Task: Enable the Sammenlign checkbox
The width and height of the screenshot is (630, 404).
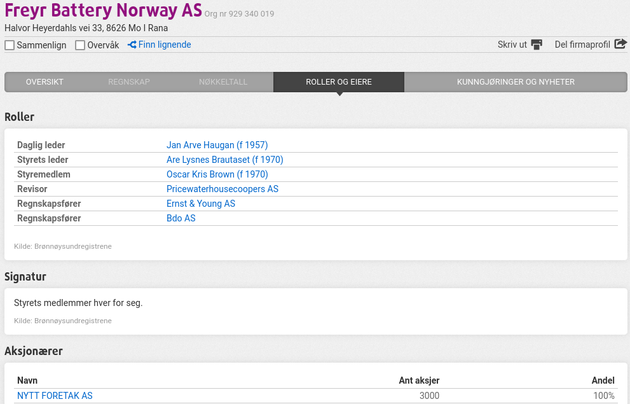Action: (10, 45)
